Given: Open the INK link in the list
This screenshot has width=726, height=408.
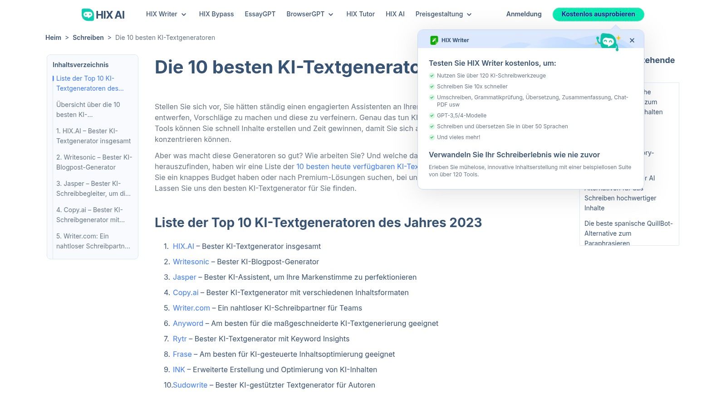Looking at the screenshot, I should pos(179,370).
